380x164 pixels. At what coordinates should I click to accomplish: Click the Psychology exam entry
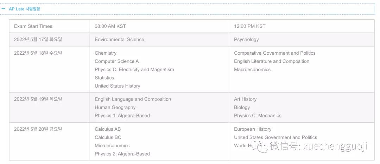246,39
